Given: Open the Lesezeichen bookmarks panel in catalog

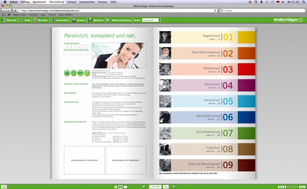Looking at the screenshot, I should pos(60,20).
